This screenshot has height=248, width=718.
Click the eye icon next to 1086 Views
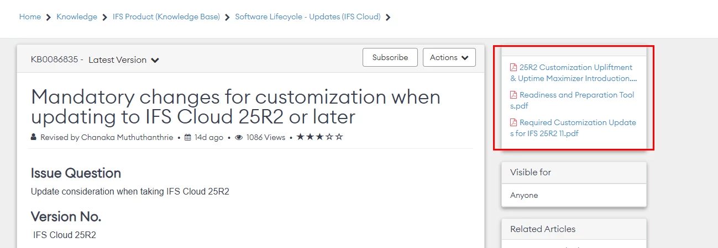click(239, 137)
